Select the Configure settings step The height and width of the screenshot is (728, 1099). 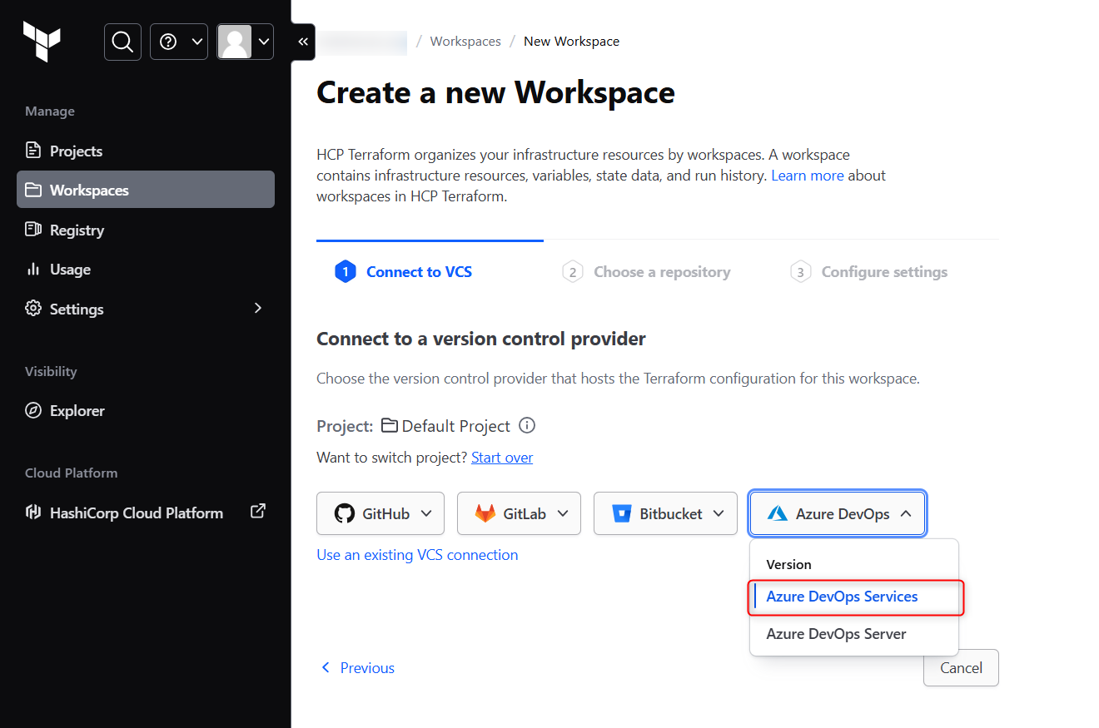pyautogui.click(x=869, y=272)
